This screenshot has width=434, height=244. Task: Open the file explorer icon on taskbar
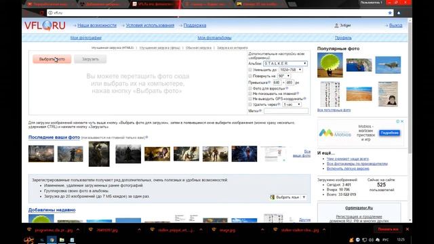coord(62,240)
